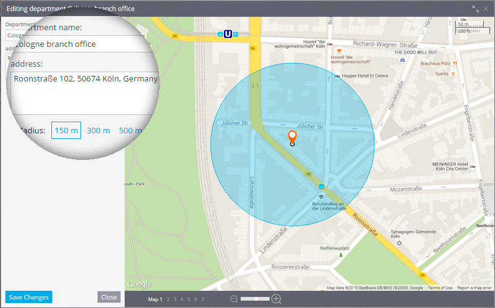The image size is (495, 308).
Task: Click THE GOOD WILL OUT shop icon
Action: (x=403, y=59)
